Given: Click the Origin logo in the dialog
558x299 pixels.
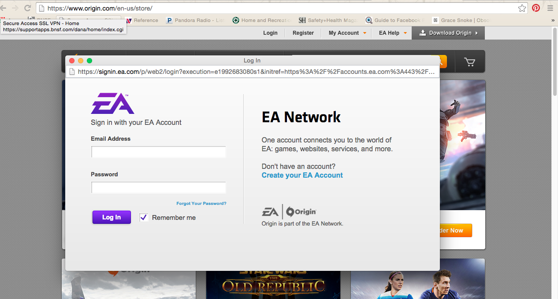Looking at the screenshot, I should click(x=301, y=212).
